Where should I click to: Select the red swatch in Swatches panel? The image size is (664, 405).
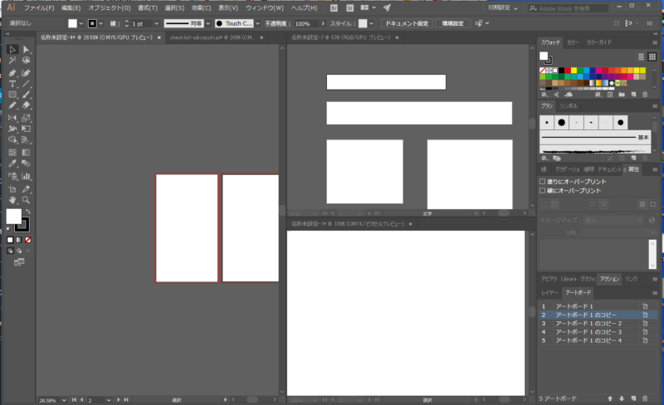[x=568, y=71]
